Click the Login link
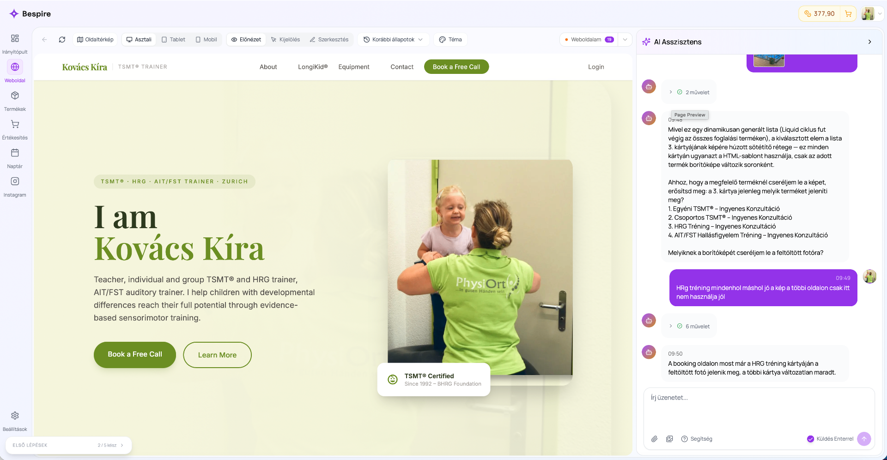Screen dimensions: 887x460 pos(596,67)
